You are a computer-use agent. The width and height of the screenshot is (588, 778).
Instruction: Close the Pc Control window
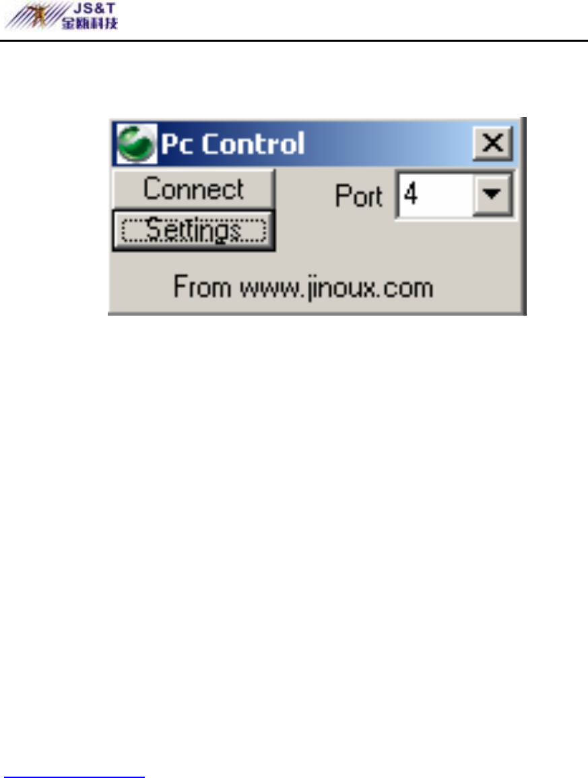492,144
